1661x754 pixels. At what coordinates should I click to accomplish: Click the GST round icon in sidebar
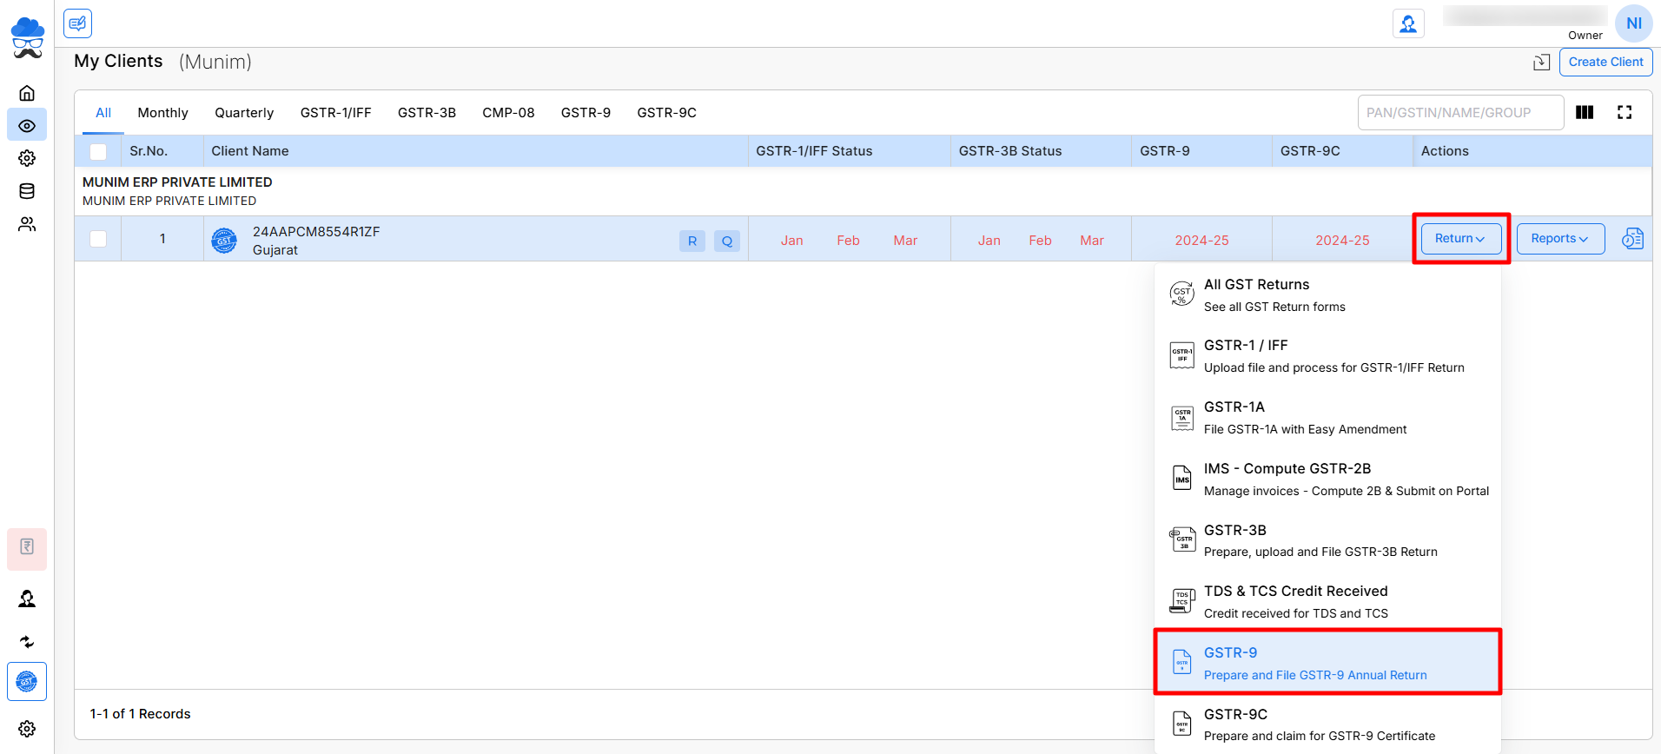27,682
